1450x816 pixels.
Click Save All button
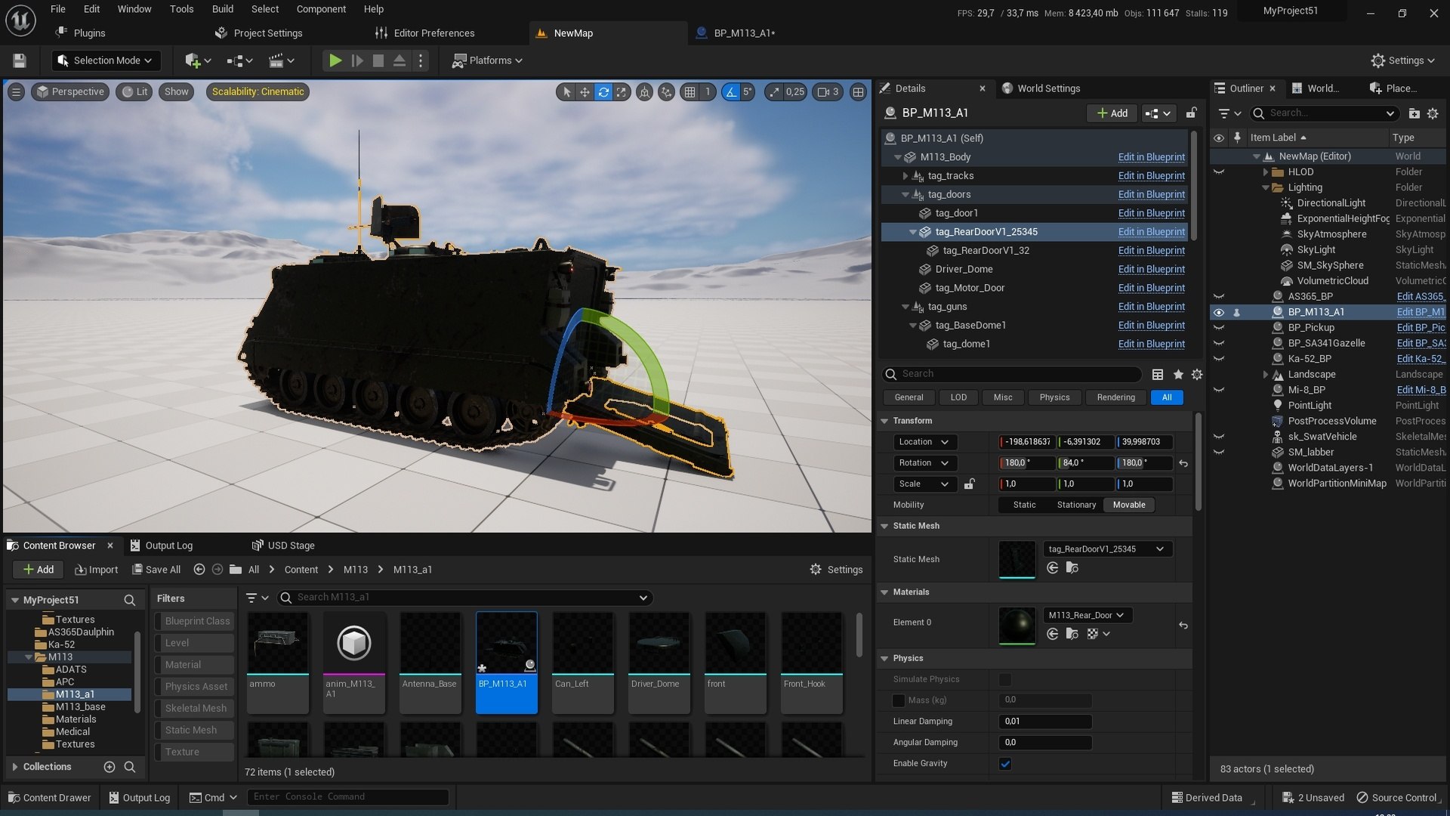click(x=156, y=570)
